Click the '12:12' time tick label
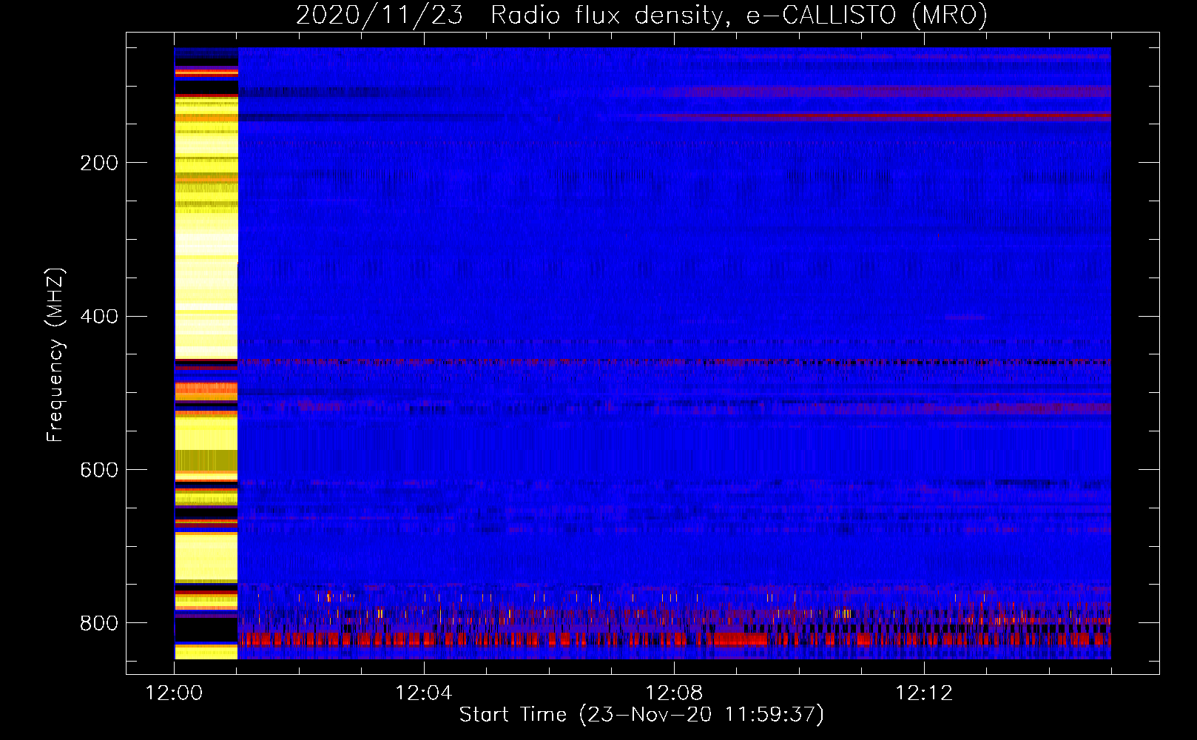Screen dimensions: 1197x740 coord(924,693)
